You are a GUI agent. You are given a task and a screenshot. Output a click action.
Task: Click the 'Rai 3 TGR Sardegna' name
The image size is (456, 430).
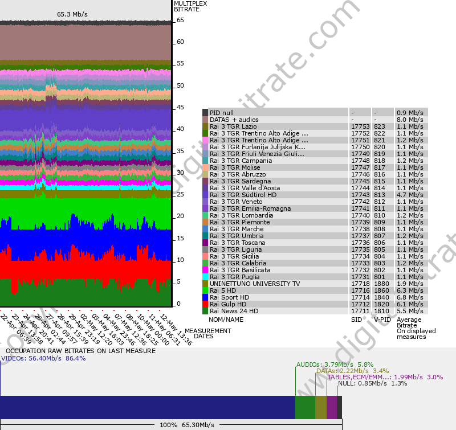coord(240,181)
